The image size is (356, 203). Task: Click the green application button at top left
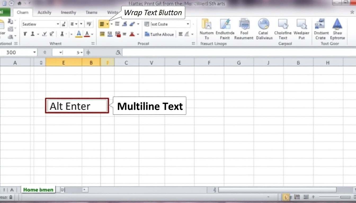tap(5, 12)
